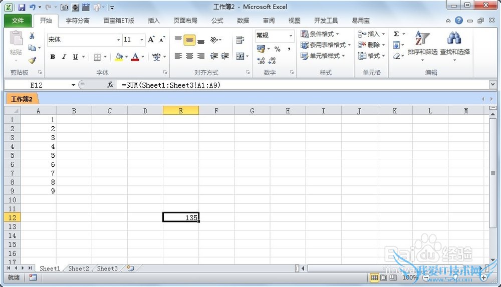501x287 pixels.
Task: Expand the formula bar
Action: click(492, 84)
